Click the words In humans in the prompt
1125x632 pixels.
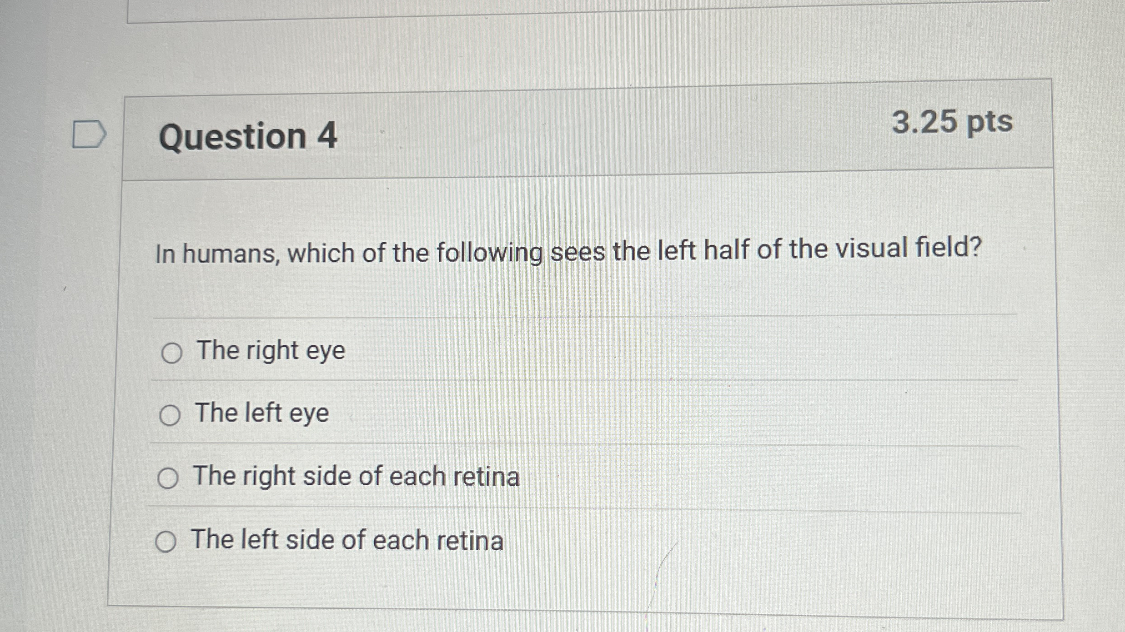coord(217,254)
